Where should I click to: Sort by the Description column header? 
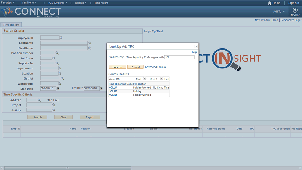tap(140, 84)
